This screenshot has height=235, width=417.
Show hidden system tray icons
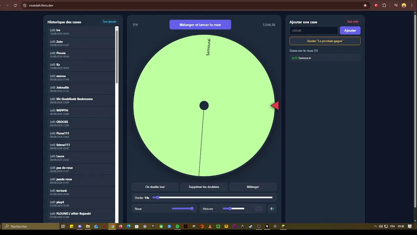pos(376,226)
